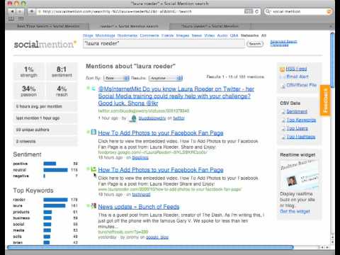
Task: Open the bookmarks book icon
Action: click(x=11, y=18)
